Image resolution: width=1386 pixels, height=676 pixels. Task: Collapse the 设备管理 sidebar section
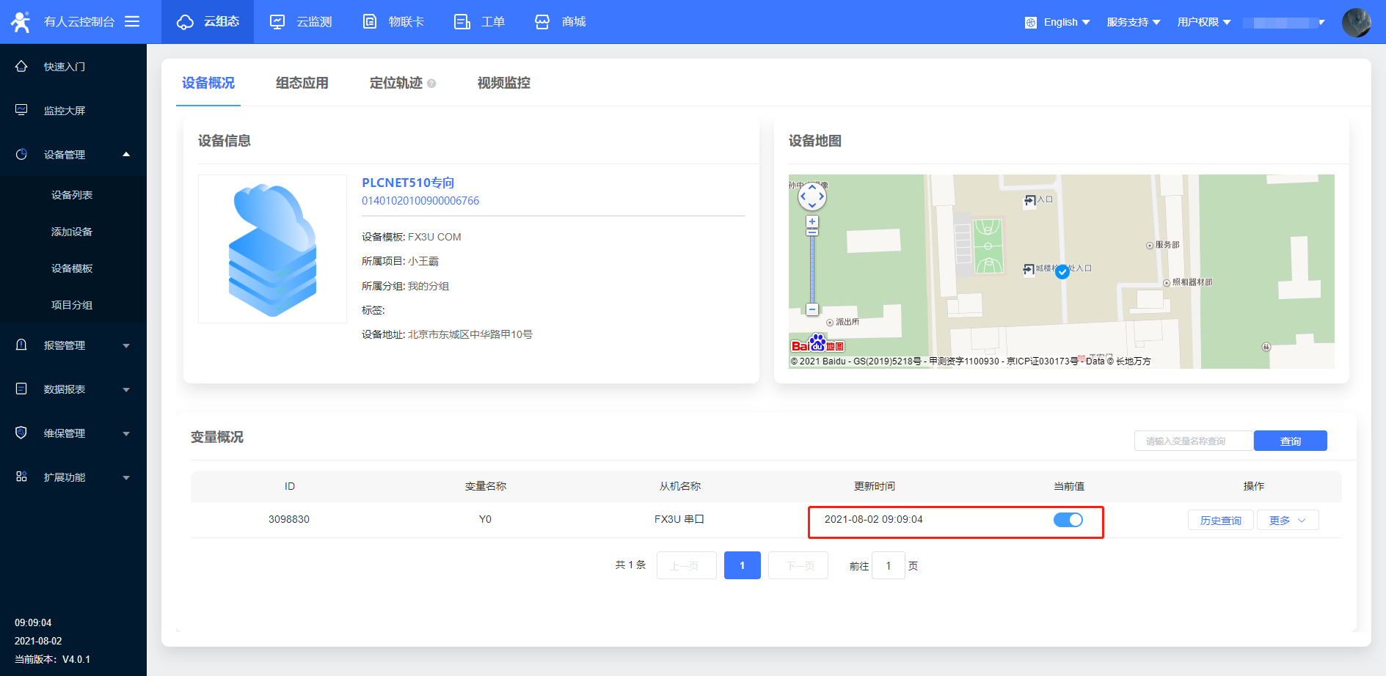click(x=73, y=155)
